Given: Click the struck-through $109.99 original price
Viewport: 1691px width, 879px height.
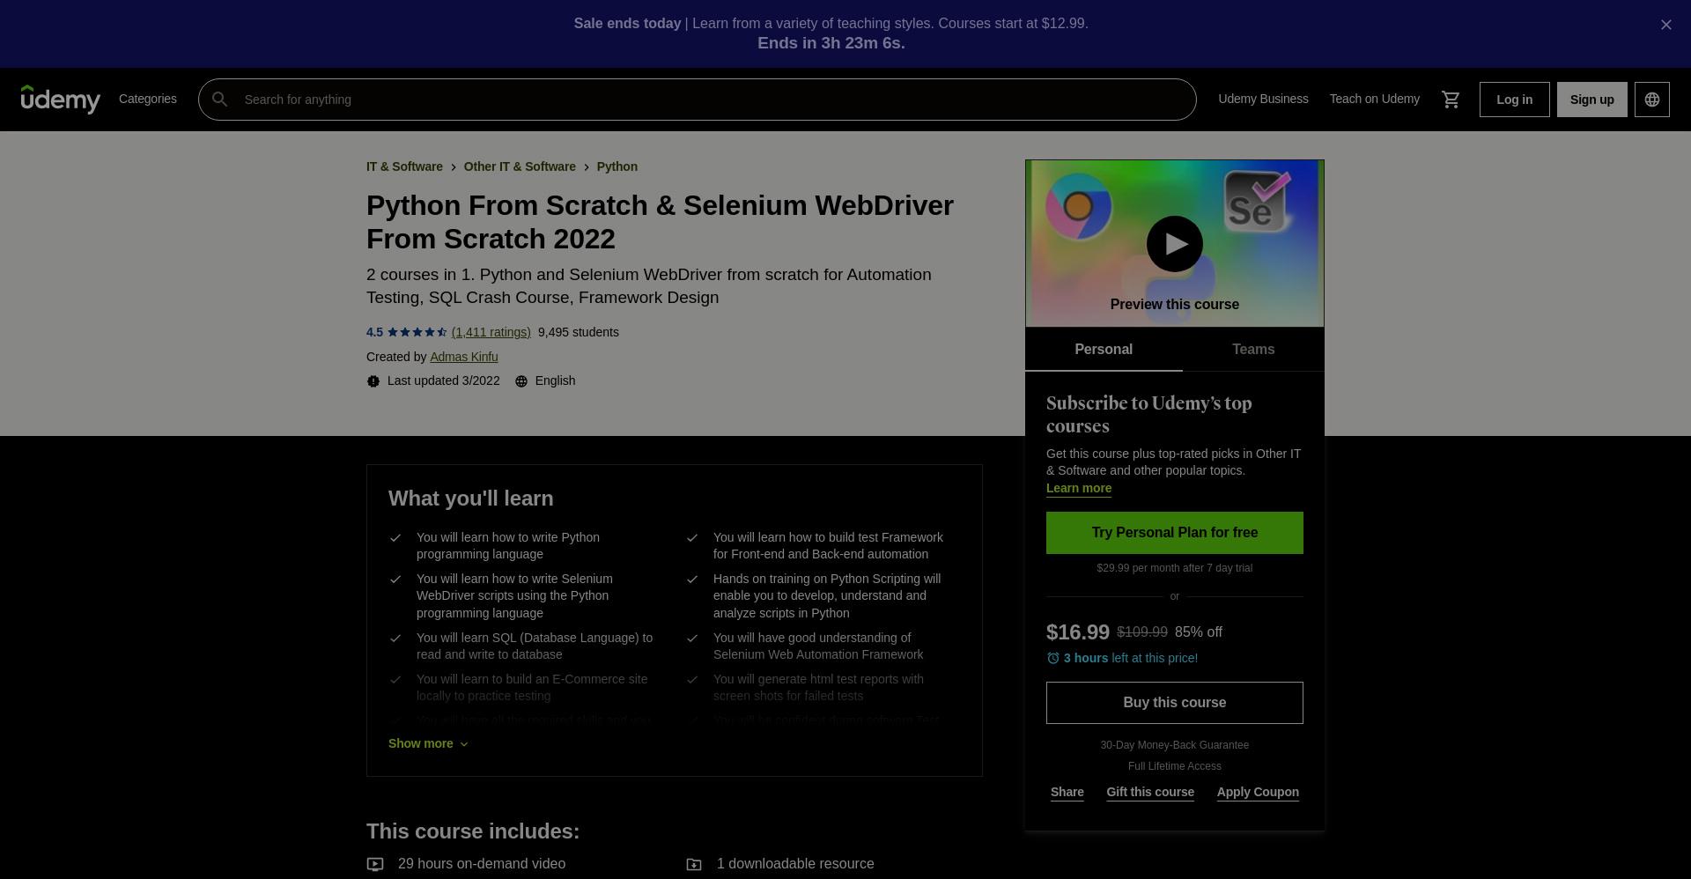Looking at the screenshot, I should click(1142, 632).
